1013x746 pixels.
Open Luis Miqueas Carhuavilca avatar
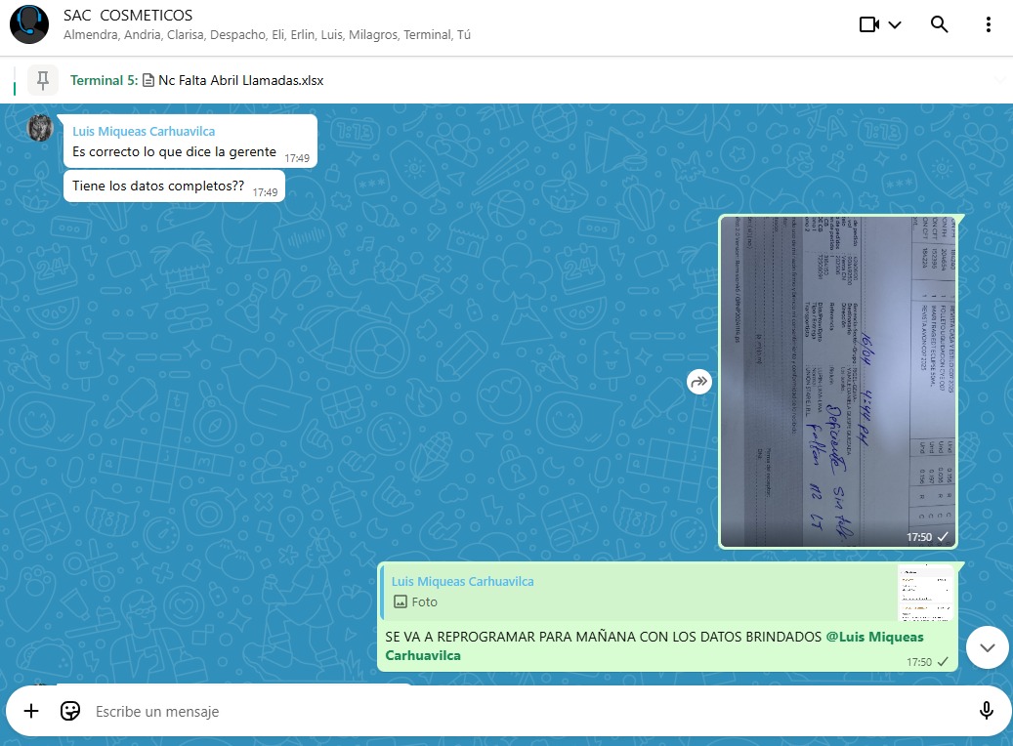pos(40,128)
